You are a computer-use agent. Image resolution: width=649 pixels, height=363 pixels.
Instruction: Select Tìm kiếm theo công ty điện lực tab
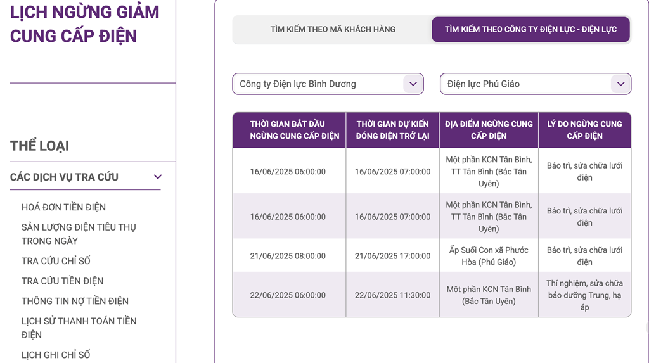tap(530, 29)
